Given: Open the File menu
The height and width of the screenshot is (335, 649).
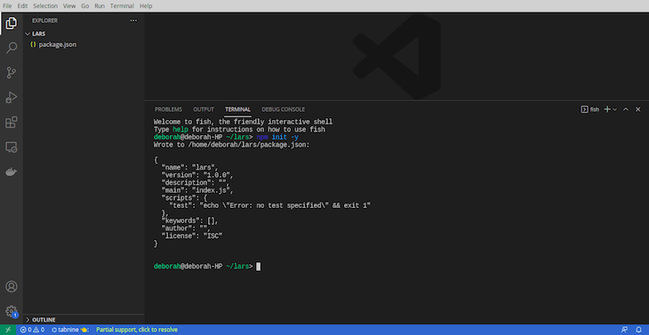Looking at the screenshot, I should [x=7, y=6].
